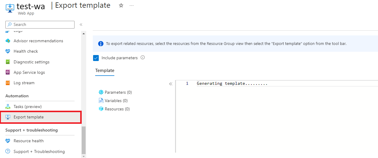Viewport: 378px width, 158px height.
Task: Focus the sidebar Search field
Action: 40,25
